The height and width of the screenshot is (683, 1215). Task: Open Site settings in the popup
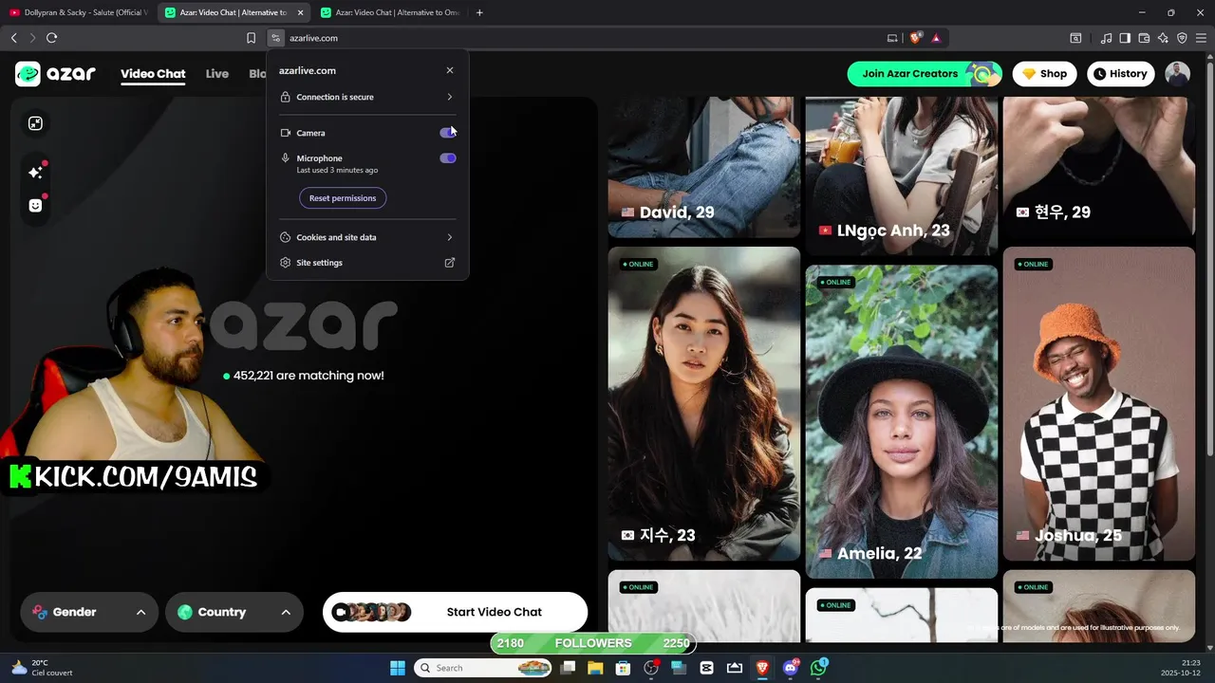click(x=367, y=263)
